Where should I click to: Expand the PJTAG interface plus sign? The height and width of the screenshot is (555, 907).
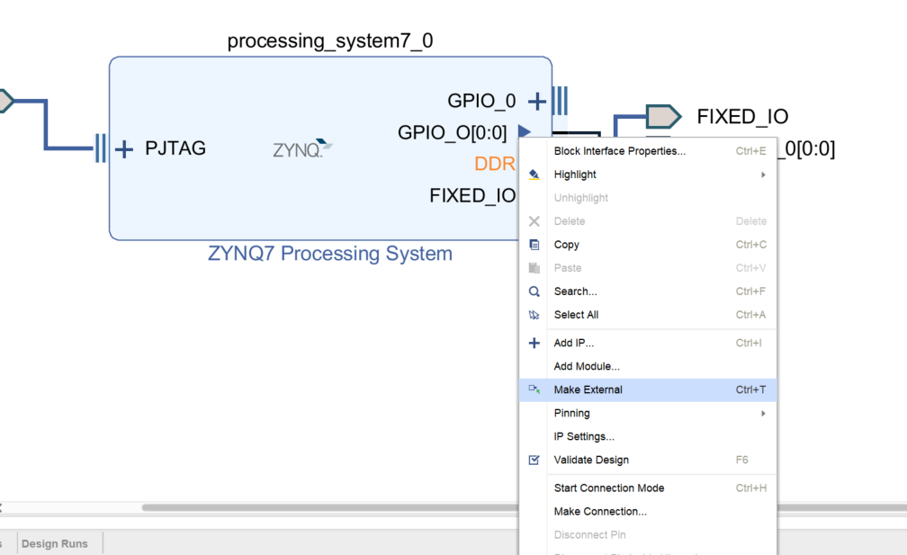(x=123, y=148)
